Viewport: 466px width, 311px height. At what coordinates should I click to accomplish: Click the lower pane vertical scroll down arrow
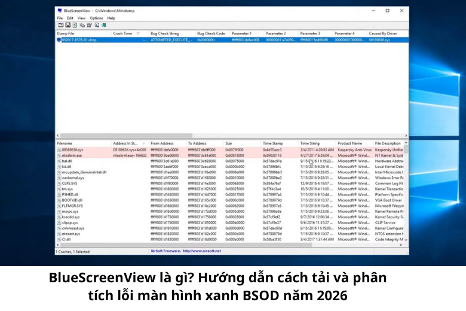click(x=406, y=240)
